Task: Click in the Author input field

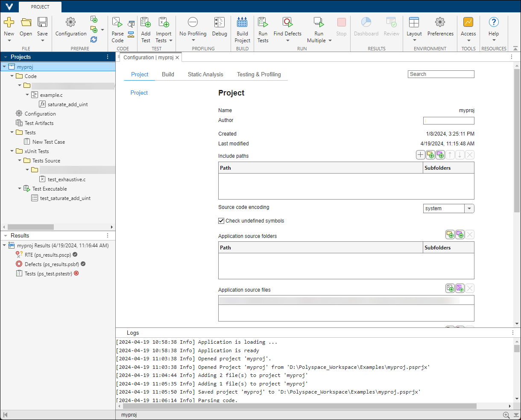Action: tap(448, 121)
